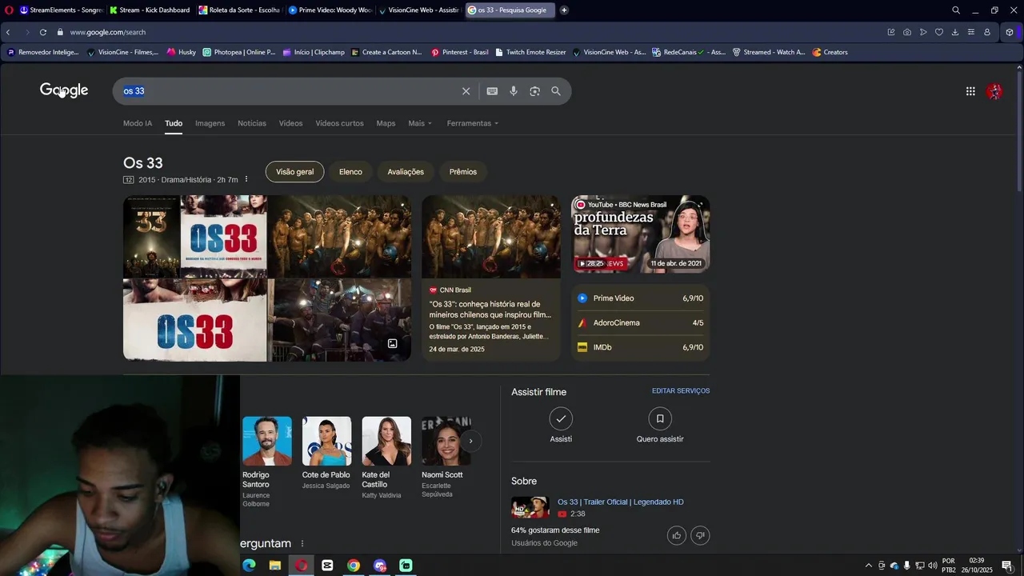The height and width of the screenshot is (576, 1024).
Task: Select the Visão geral chip
Action: [294, 172]
